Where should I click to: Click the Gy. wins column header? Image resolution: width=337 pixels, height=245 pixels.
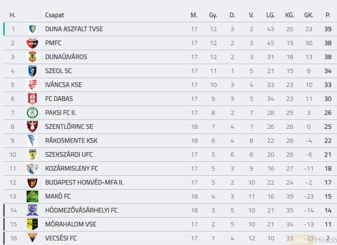click(x=213, y=15)
